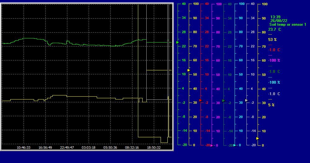
Task: Click the yellow arrow marker near 53 percent
Action: (x=188, y=70)
